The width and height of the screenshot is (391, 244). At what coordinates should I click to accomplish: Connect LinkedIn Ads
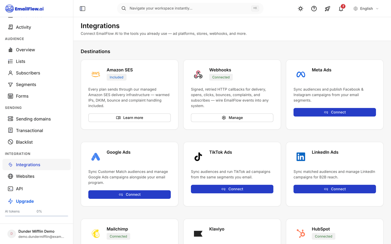335,189
